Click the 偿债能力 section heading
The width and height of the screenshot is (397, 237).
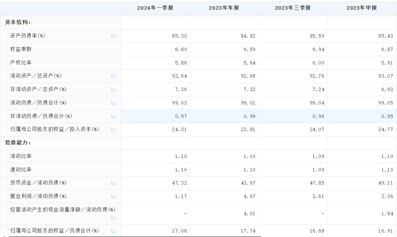(x=18, y=142)
